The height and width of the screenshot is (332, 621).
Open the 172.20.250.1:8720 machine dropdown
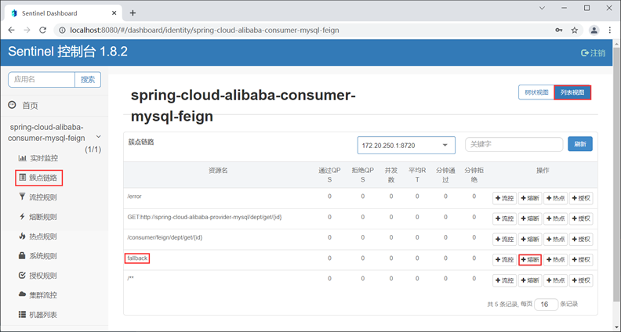[406, 145]
